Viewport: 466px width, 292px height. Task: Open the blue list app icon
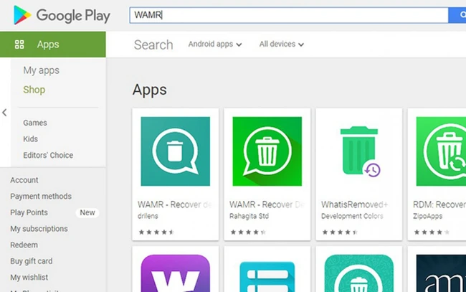click(267, 276)
